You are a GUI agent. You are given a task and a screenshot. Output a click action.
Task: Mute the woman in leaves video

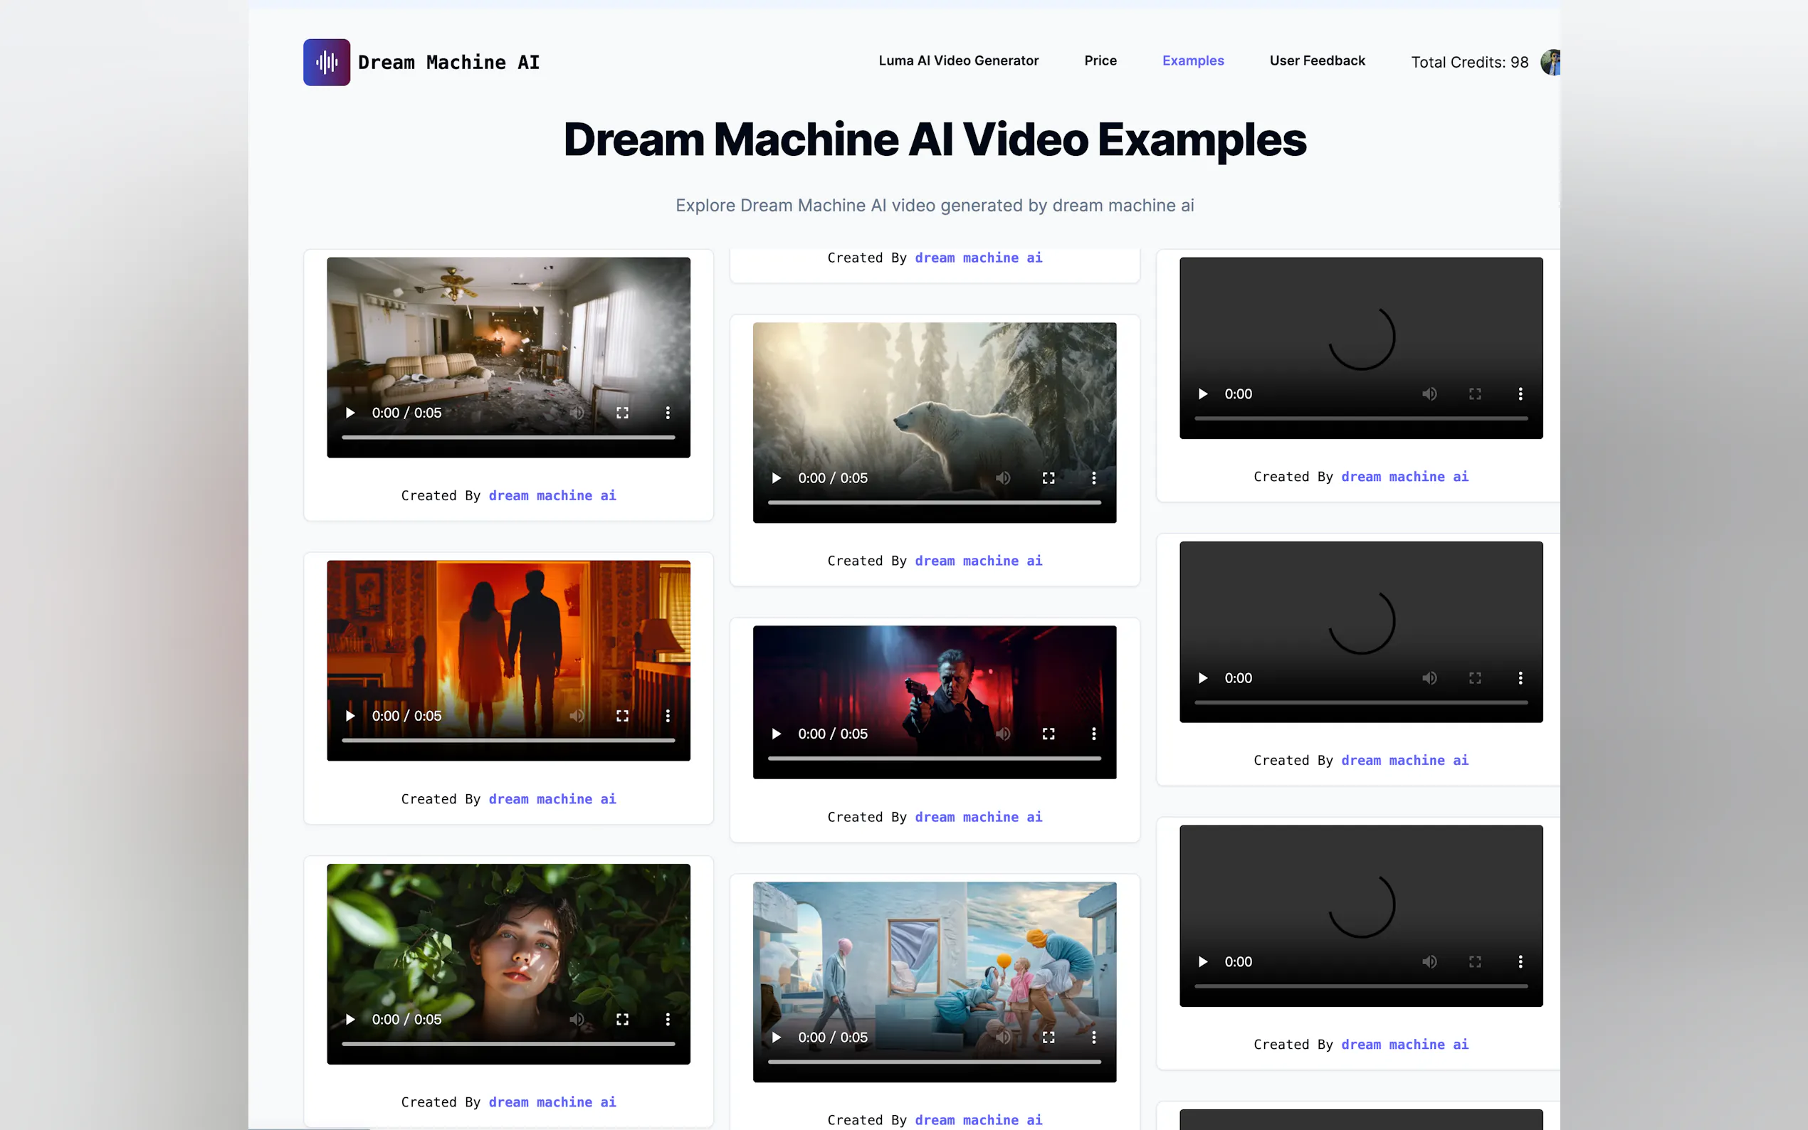577,1020
